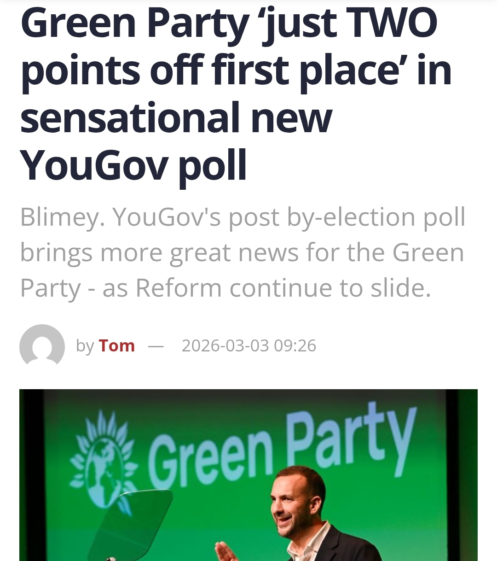Viewport: 497px width, 561px height.
Task: Open the featured Green Party conference photo
Action: tap(248, 474)
